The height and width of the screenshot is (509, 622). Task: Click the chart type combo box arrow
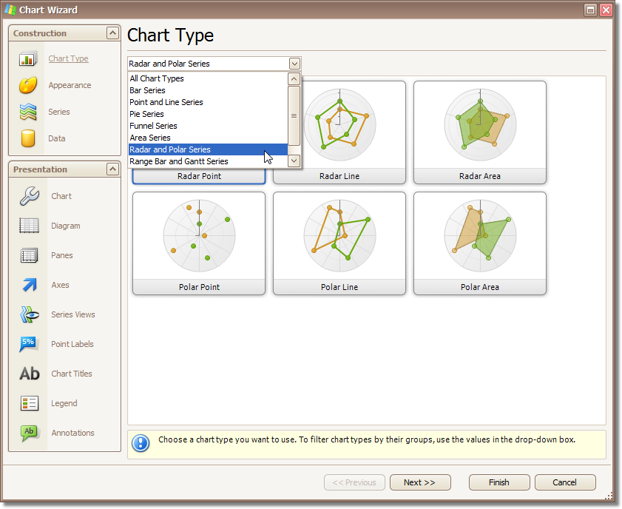tap(295, 64)
